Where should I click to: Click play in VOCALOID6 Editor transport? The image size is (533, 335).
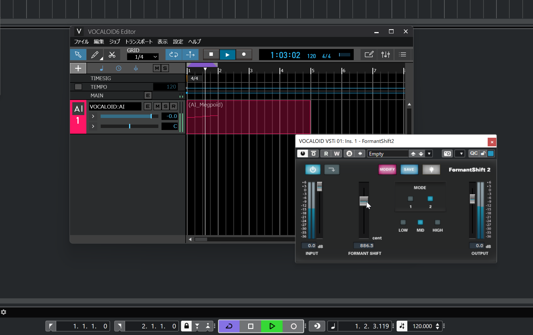227,54
